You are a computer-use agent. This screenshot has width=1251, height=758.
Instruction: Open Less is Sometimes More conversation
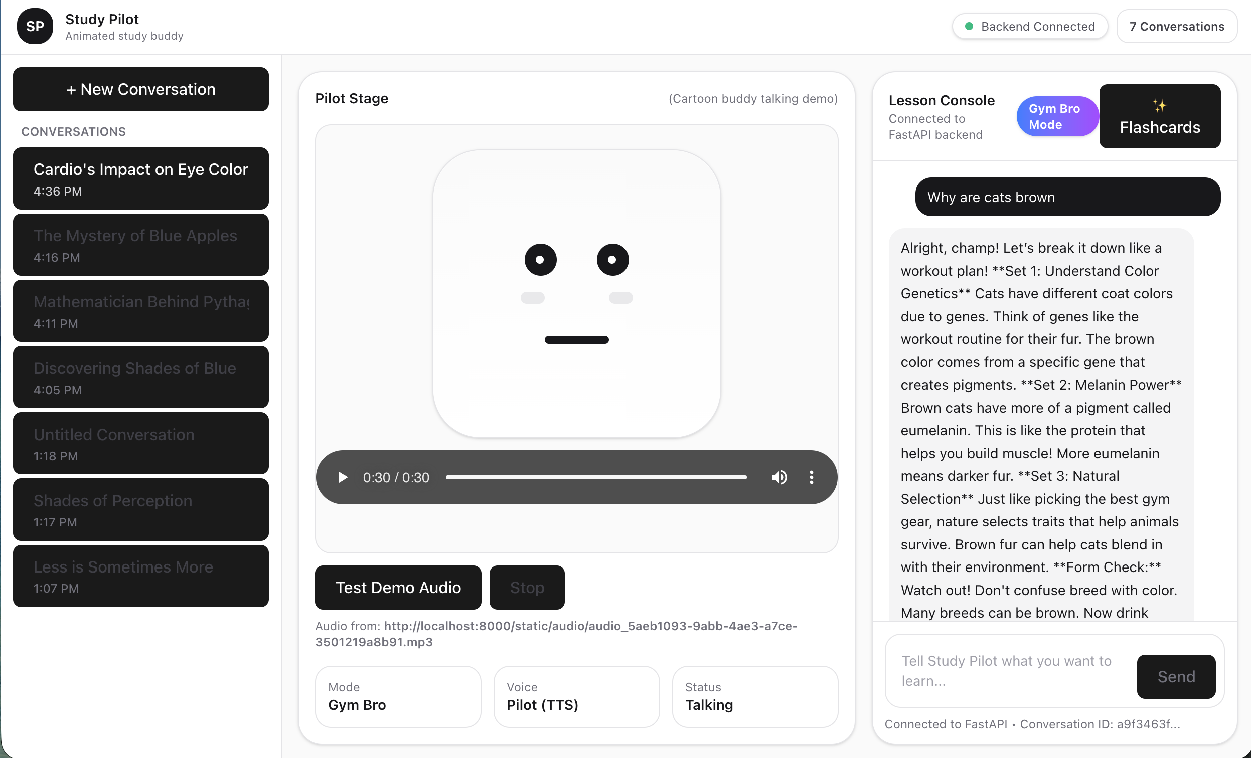(140, 577)
